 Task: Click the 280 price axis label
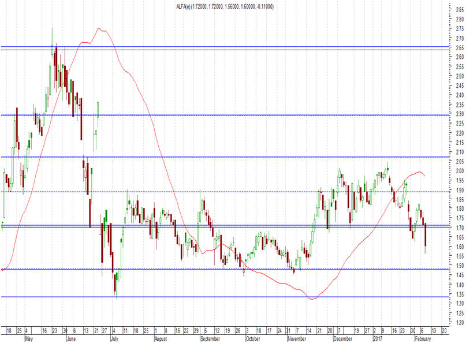pyautogui.click(x=460, y=19)
